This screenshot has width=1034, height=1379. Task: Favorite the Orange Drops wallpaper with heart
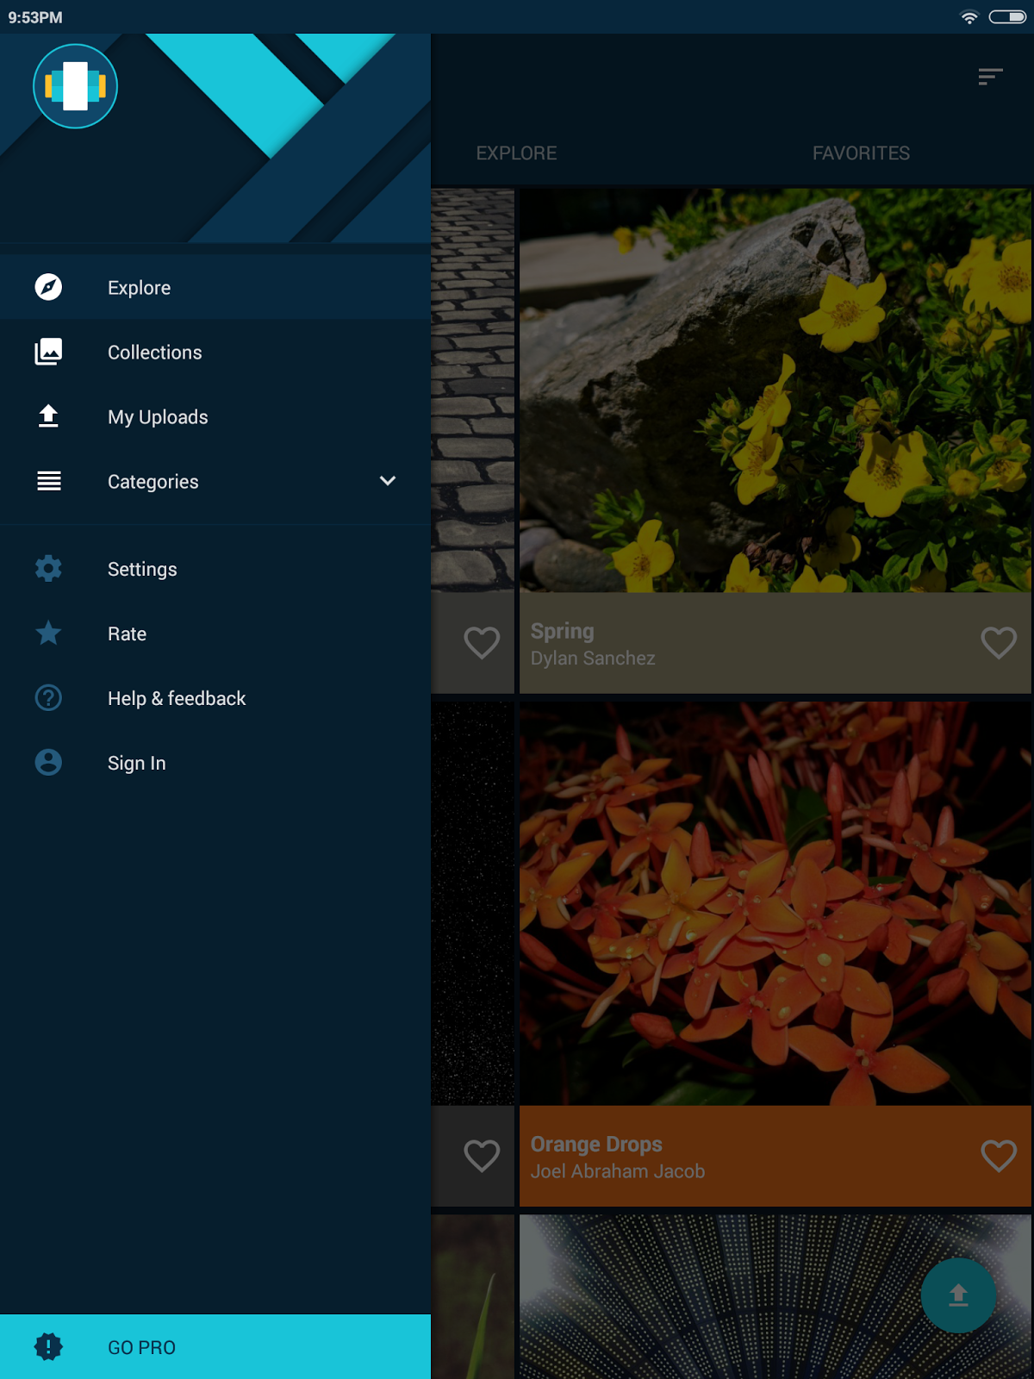[998, 1156]
